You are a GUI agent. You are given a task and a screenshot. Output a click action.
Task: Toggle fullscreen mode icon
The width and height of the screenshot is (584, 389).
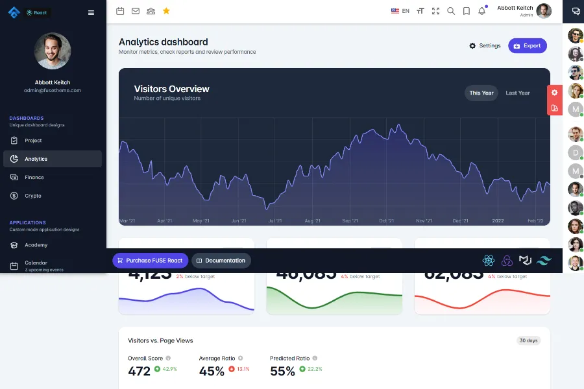[435, 11]
